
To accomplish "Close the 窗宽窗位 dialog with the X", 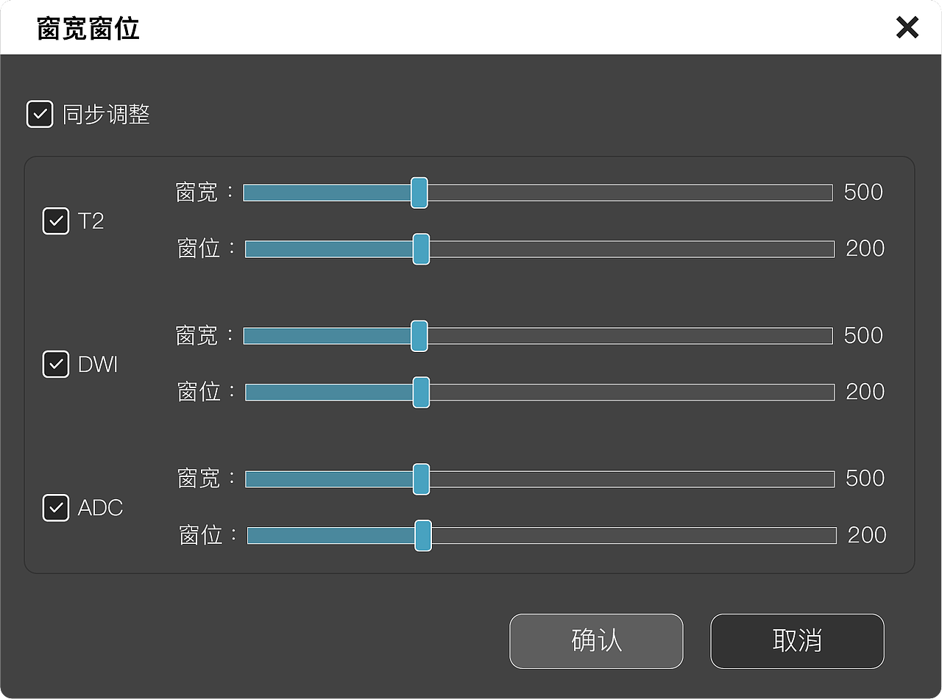I will point(907,28).
